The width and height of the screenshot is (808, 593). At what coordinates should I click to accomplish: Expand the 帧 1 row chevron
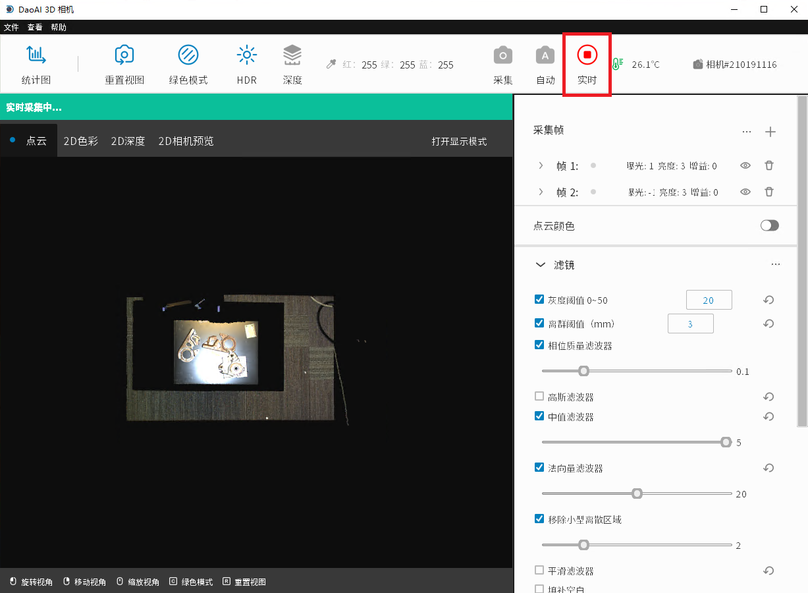541,166
